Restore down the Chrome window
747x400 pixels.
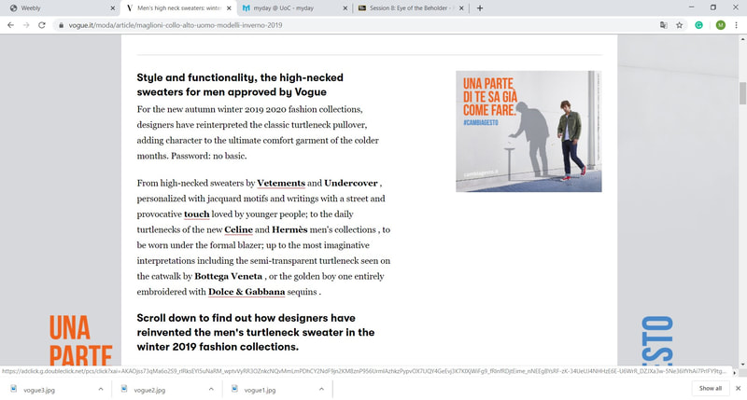click(713, 7)
